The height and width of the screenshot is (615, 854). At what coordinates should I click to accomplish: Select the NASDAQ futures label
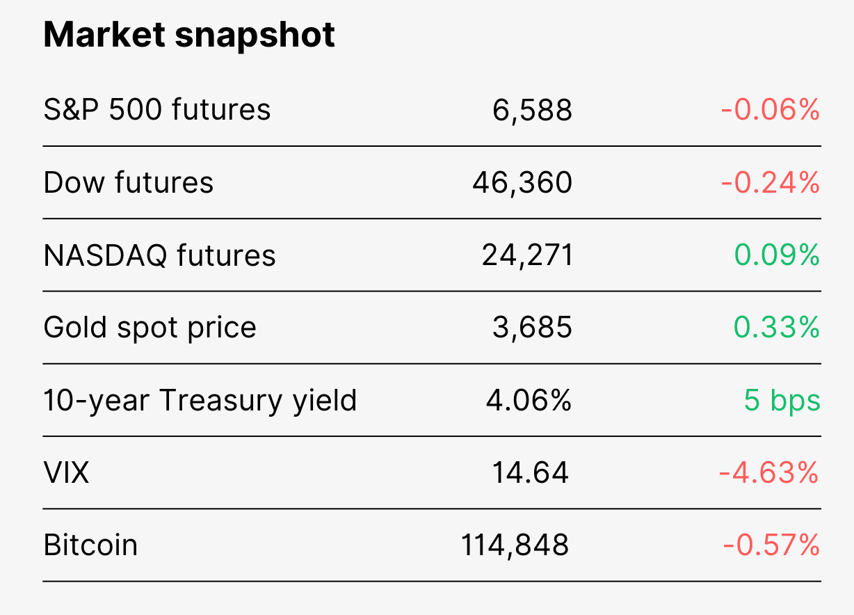[x=160, y=255]
